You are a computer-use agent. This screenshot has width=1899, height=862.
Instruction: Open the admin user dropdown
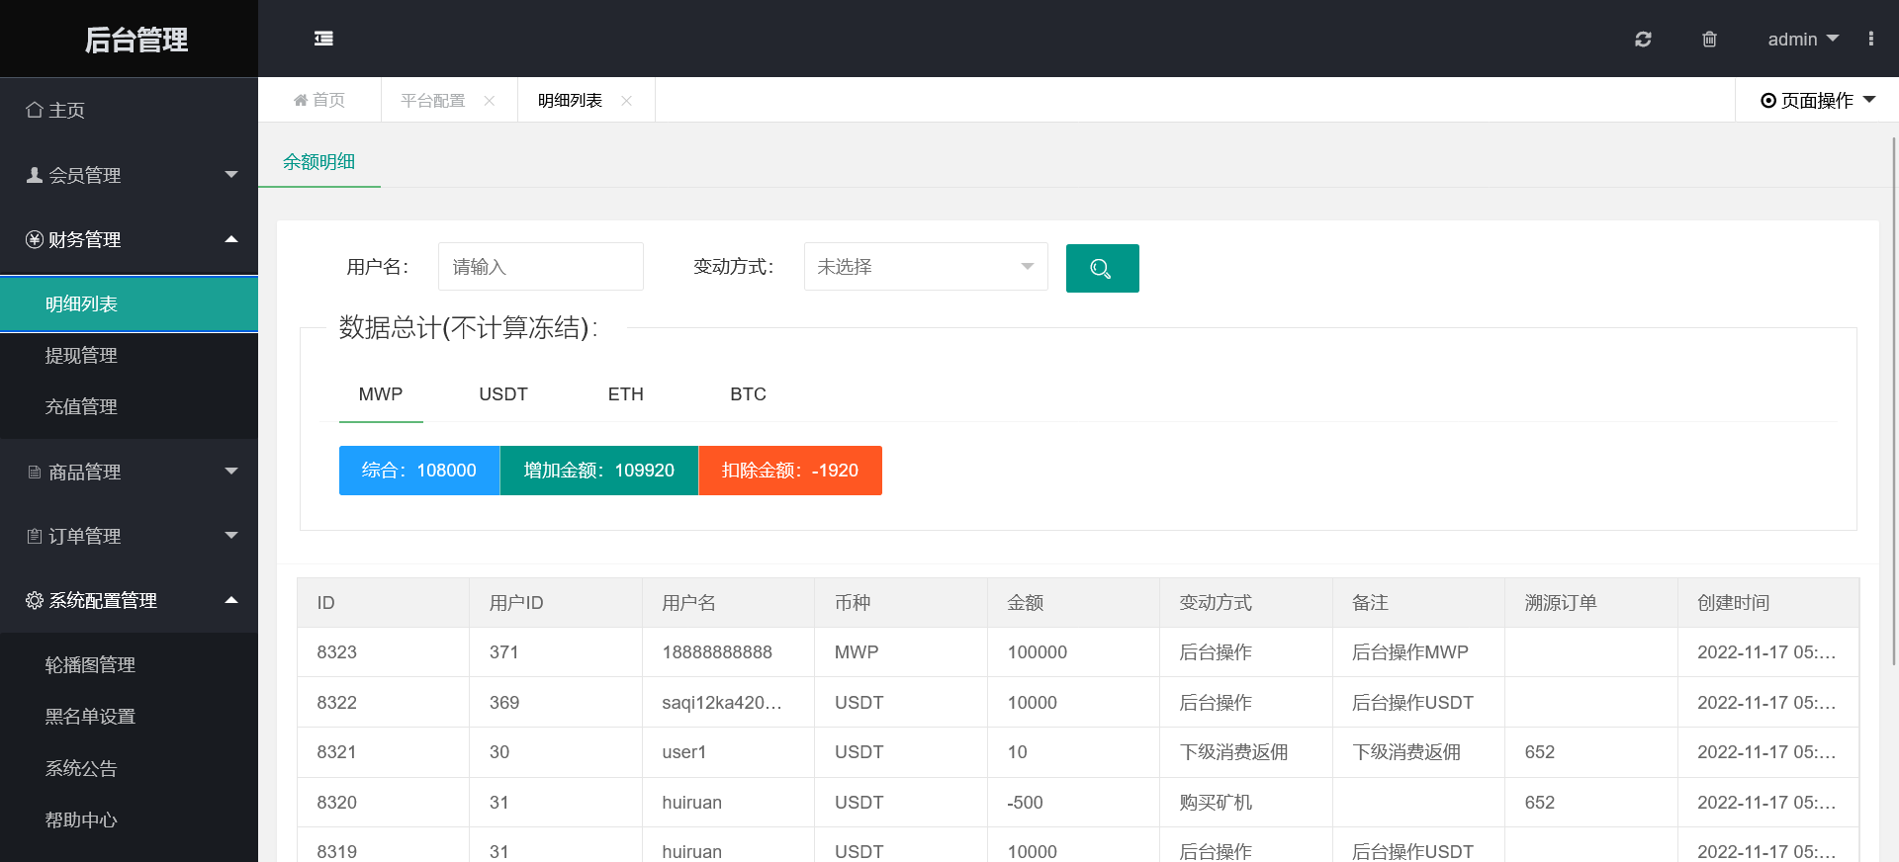1802,40
